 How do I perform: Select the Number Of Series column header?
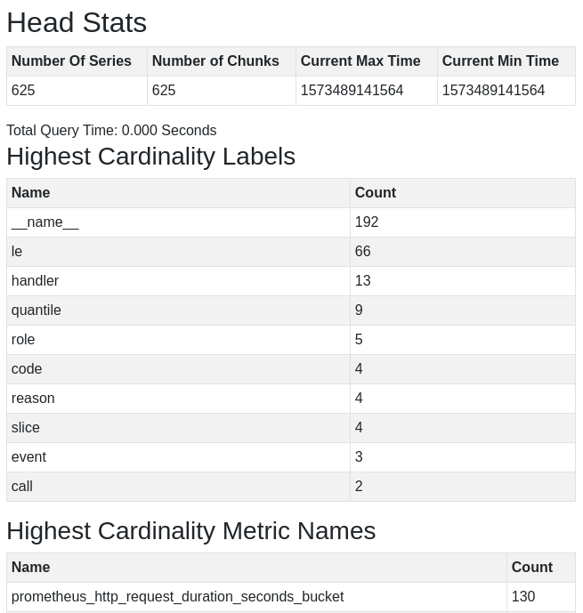[71, 60]
